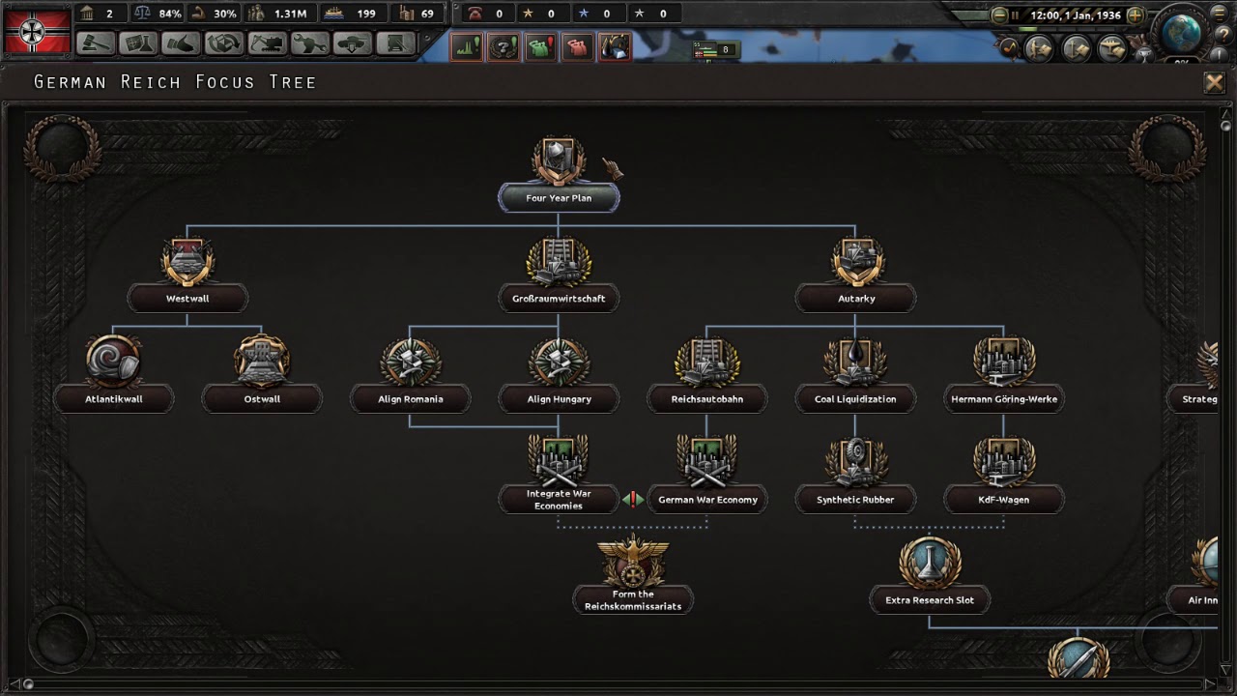1237x696 pixels.
Task: Click the green bar-chart alert icon
Action: [467, 46]
